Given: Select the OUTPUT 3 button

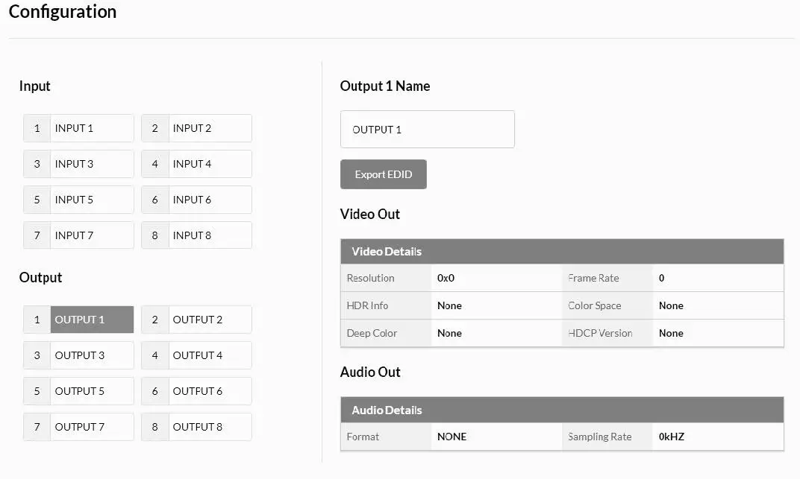Looking at the screenshot, I should [x=78, y=355].
